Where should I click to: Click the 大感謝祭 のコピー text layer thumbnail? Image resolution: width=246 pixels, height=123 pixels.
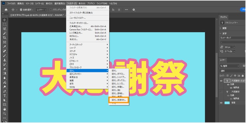click(227, 81)
